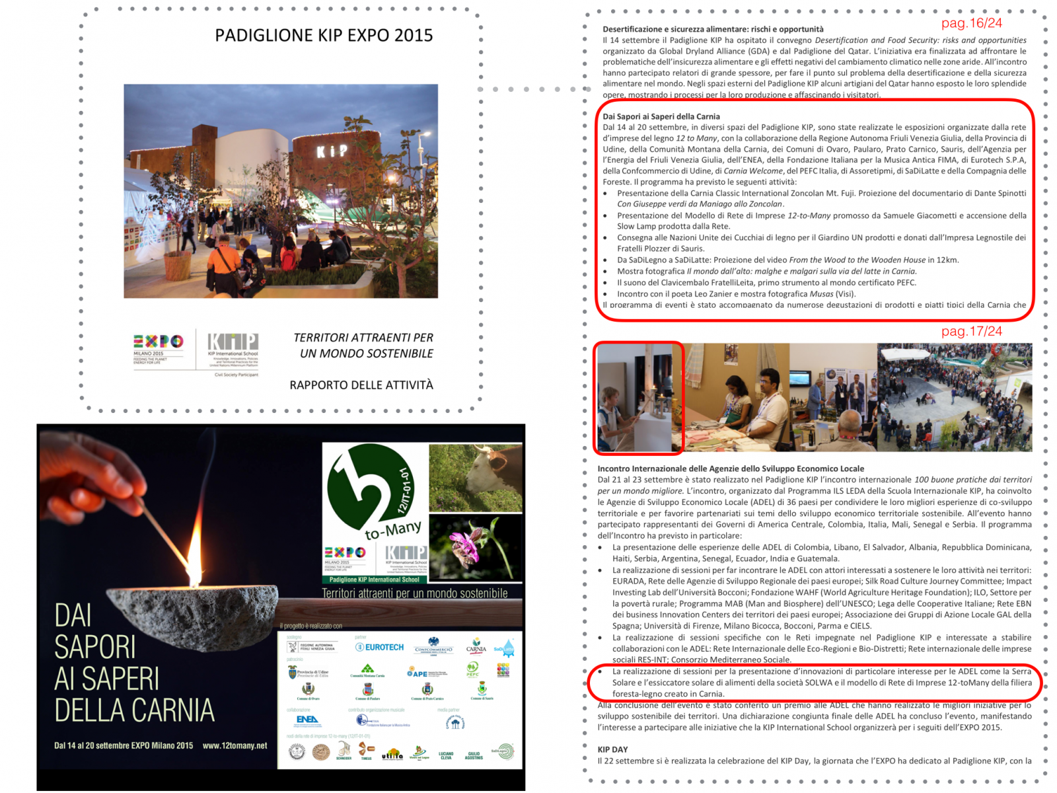
Task: Click the LUCIANO CLEVA name logo
Action: (x=446, y=755)
